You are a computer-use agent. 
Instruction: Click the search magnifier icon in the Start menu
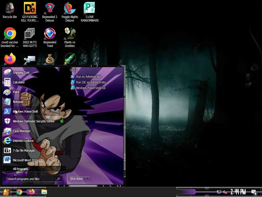(58, 179)
